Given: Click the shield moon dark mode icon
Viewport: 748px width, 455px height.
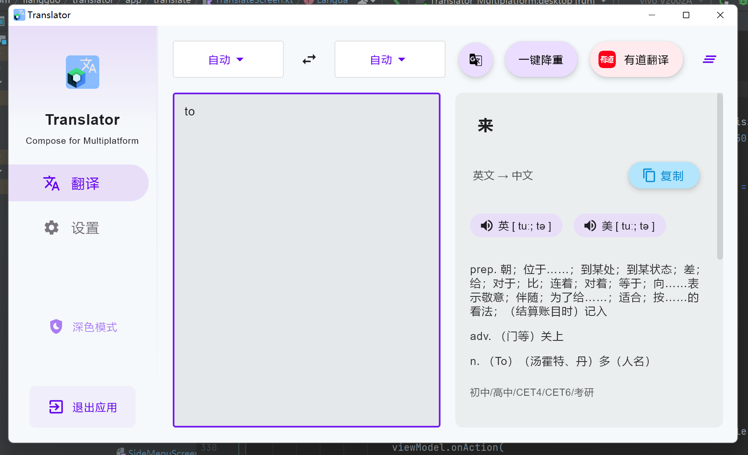Looking at the screenshot, I should (56, 326).
